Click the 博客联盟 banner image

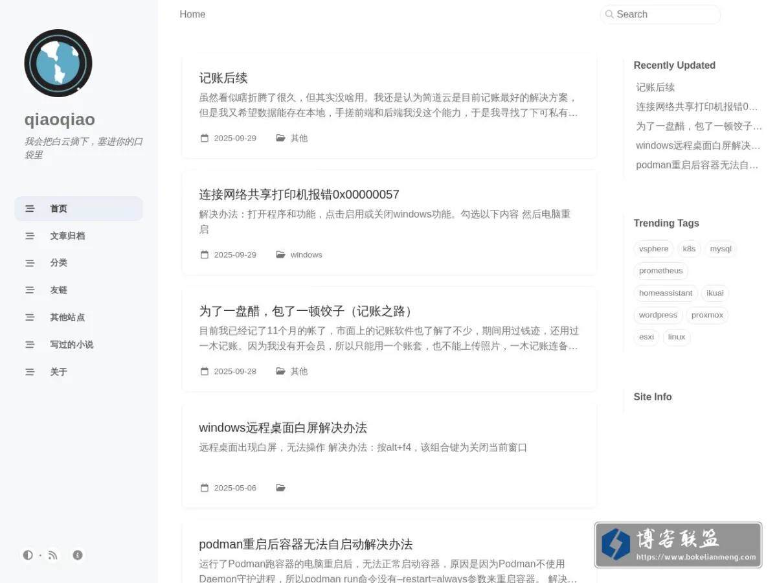point(679,545)
